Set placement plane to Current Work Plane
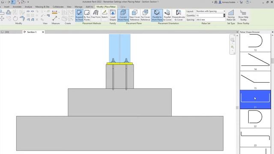 [x=123, y=15]
